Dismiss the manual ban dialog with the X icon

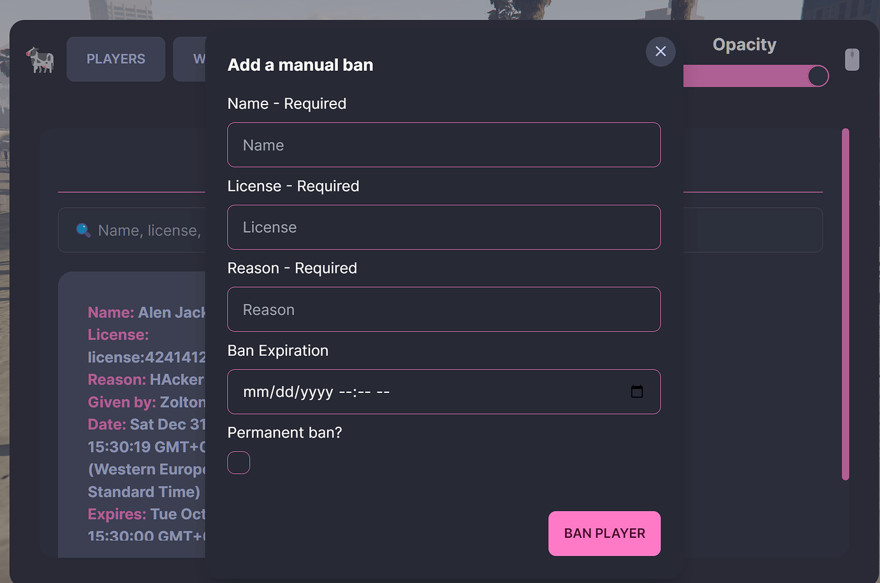[x=660, y=52]
